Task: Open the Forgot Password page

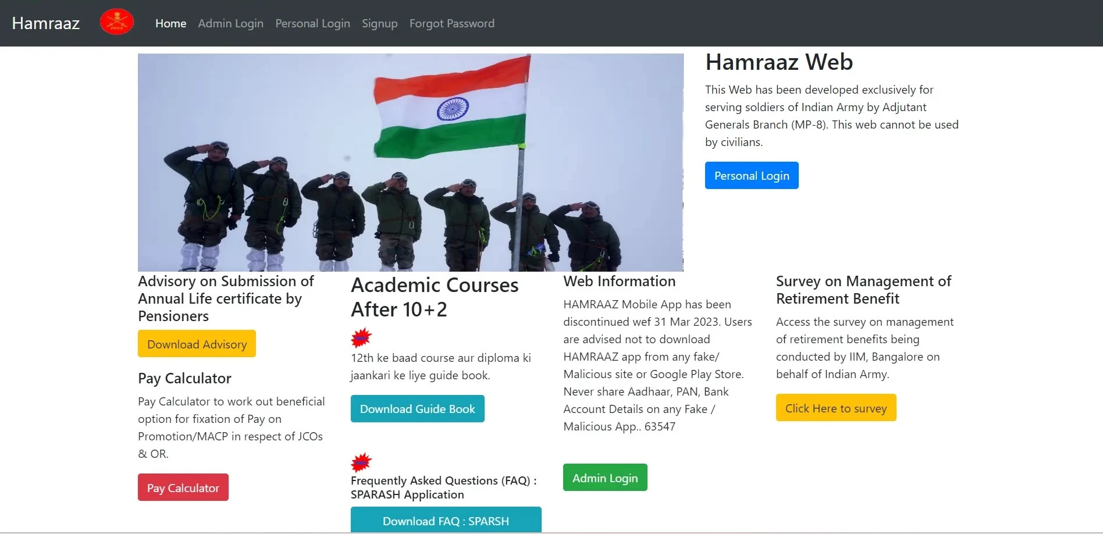Action: click(x=451, y=23)
